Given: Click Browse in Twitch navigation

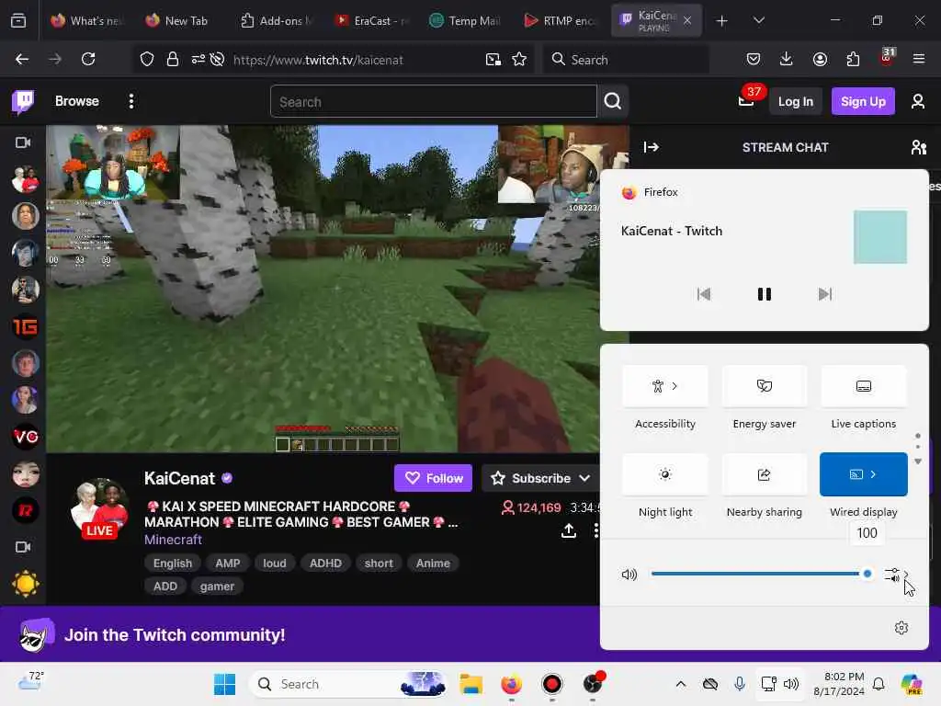Looking at the screenshot, I should pyautogui.click(x=77, y=101).
